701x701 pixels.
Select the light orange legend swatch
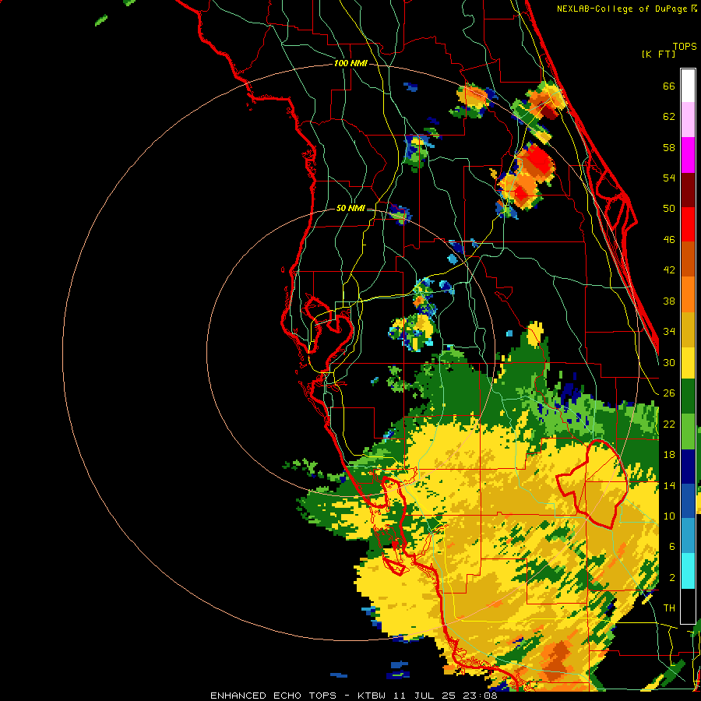tap(688, 294)
